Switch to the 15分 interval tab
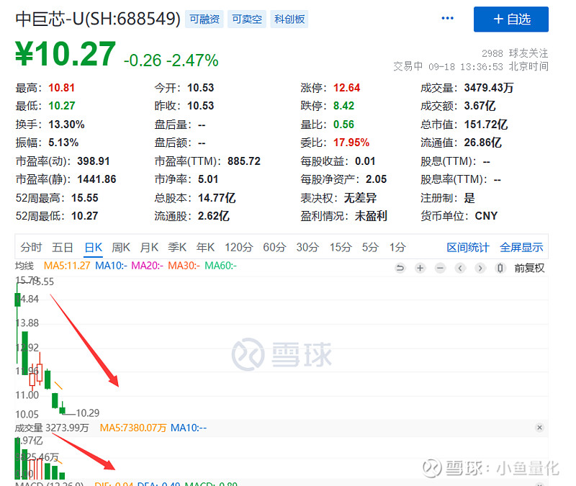The height and width of the screenshot is (486, 576). 341,247
